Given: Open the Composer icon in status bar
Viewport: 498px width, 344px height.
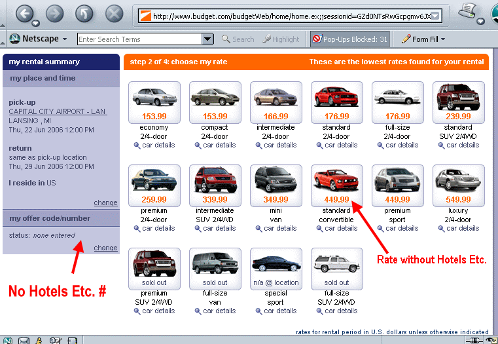Looking at the screenshot, I should [56, 341].
